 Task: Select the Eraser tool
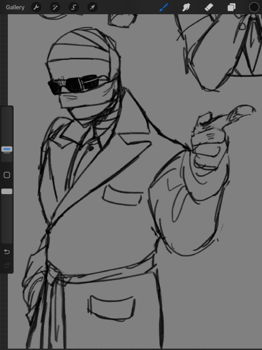(209, 7)
